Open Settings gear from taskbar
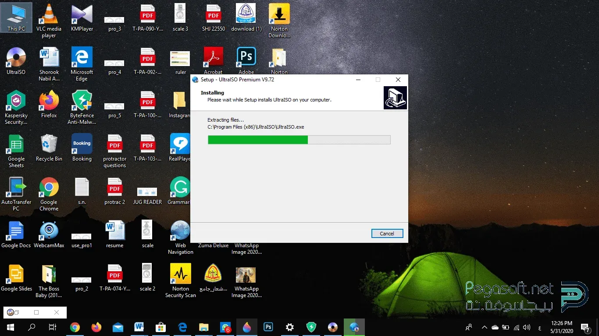The image size is (599, 336). 290,327
